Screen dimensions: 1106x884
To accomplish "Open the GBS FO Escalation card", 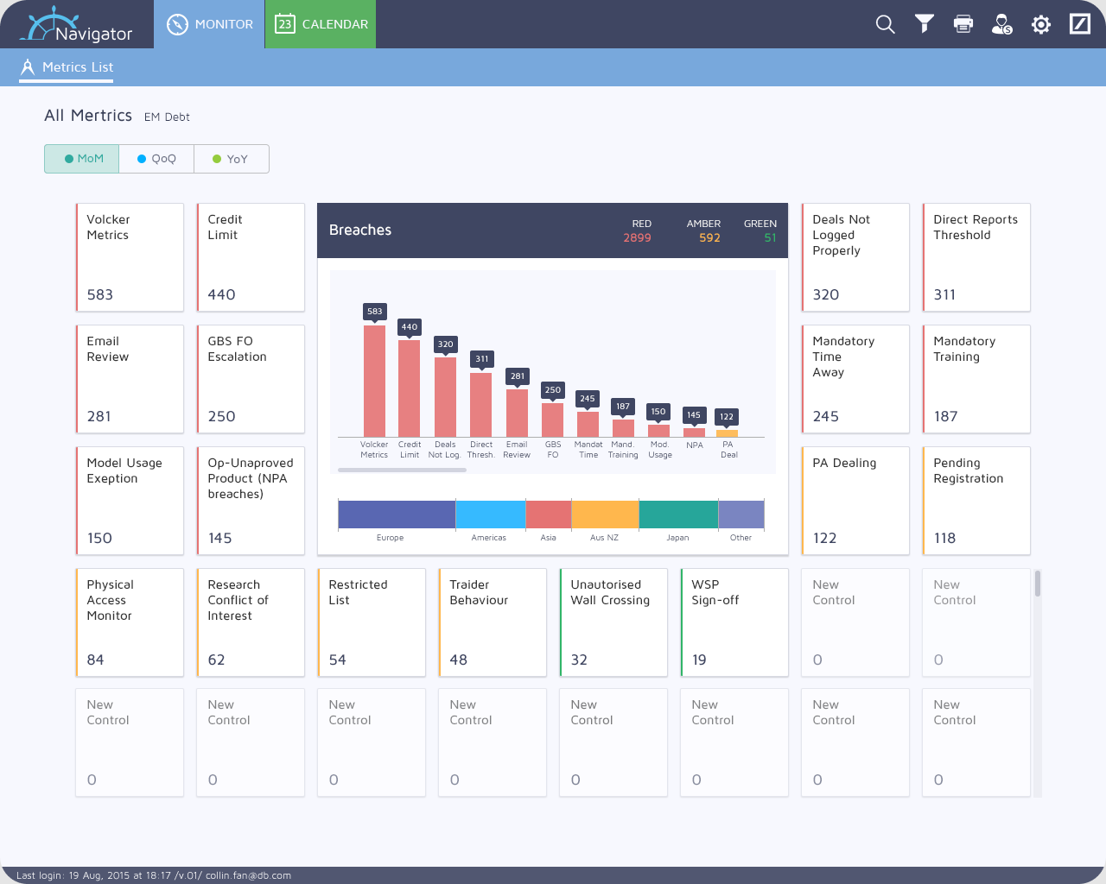I will tap(251, 379).
